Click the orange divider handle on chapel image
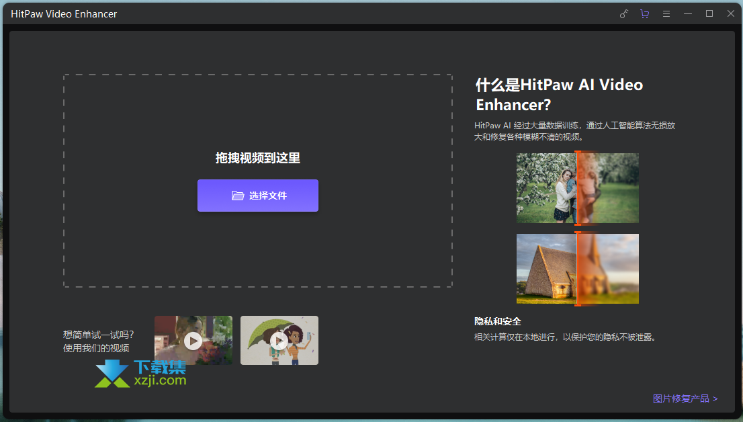Screen dimensions: 743x422 578,268
